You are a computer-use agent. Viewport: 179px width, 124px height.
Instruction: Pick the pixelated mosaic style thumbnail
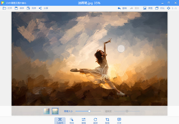(x=47, y=111)
